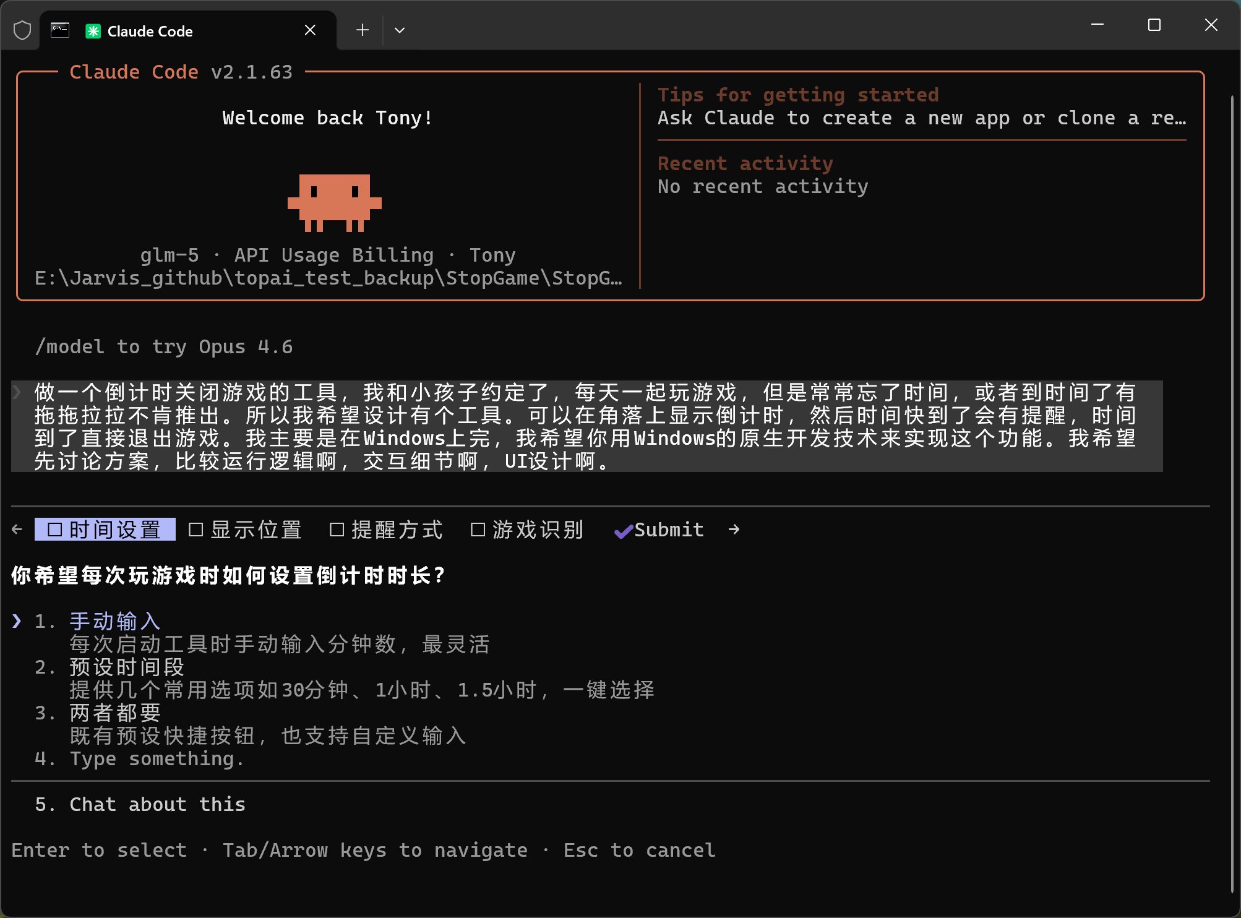
Task: Click the Type something input option
Action: click(x=157, y=758)
